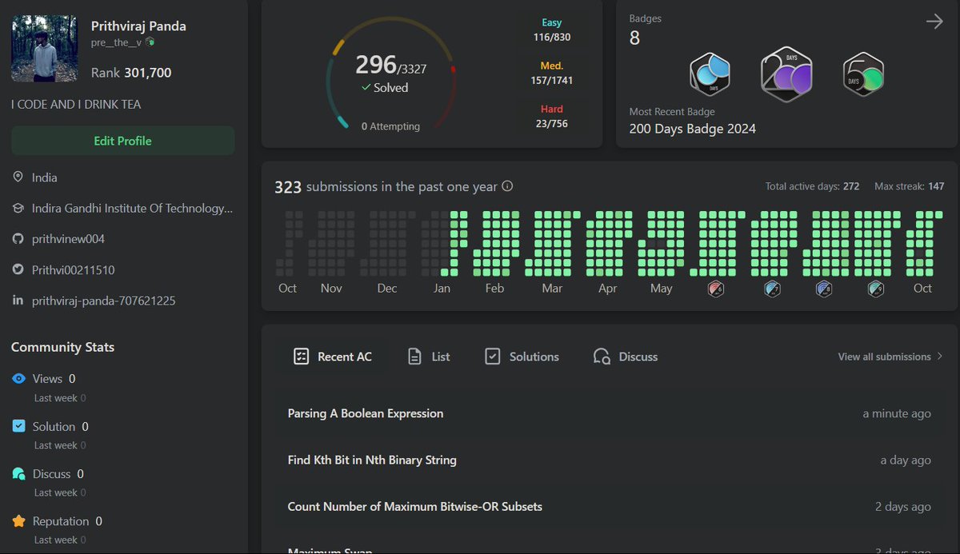Click the orange Reputation star icon
This screenshot has height=554, width=960.
coord(19,521)
